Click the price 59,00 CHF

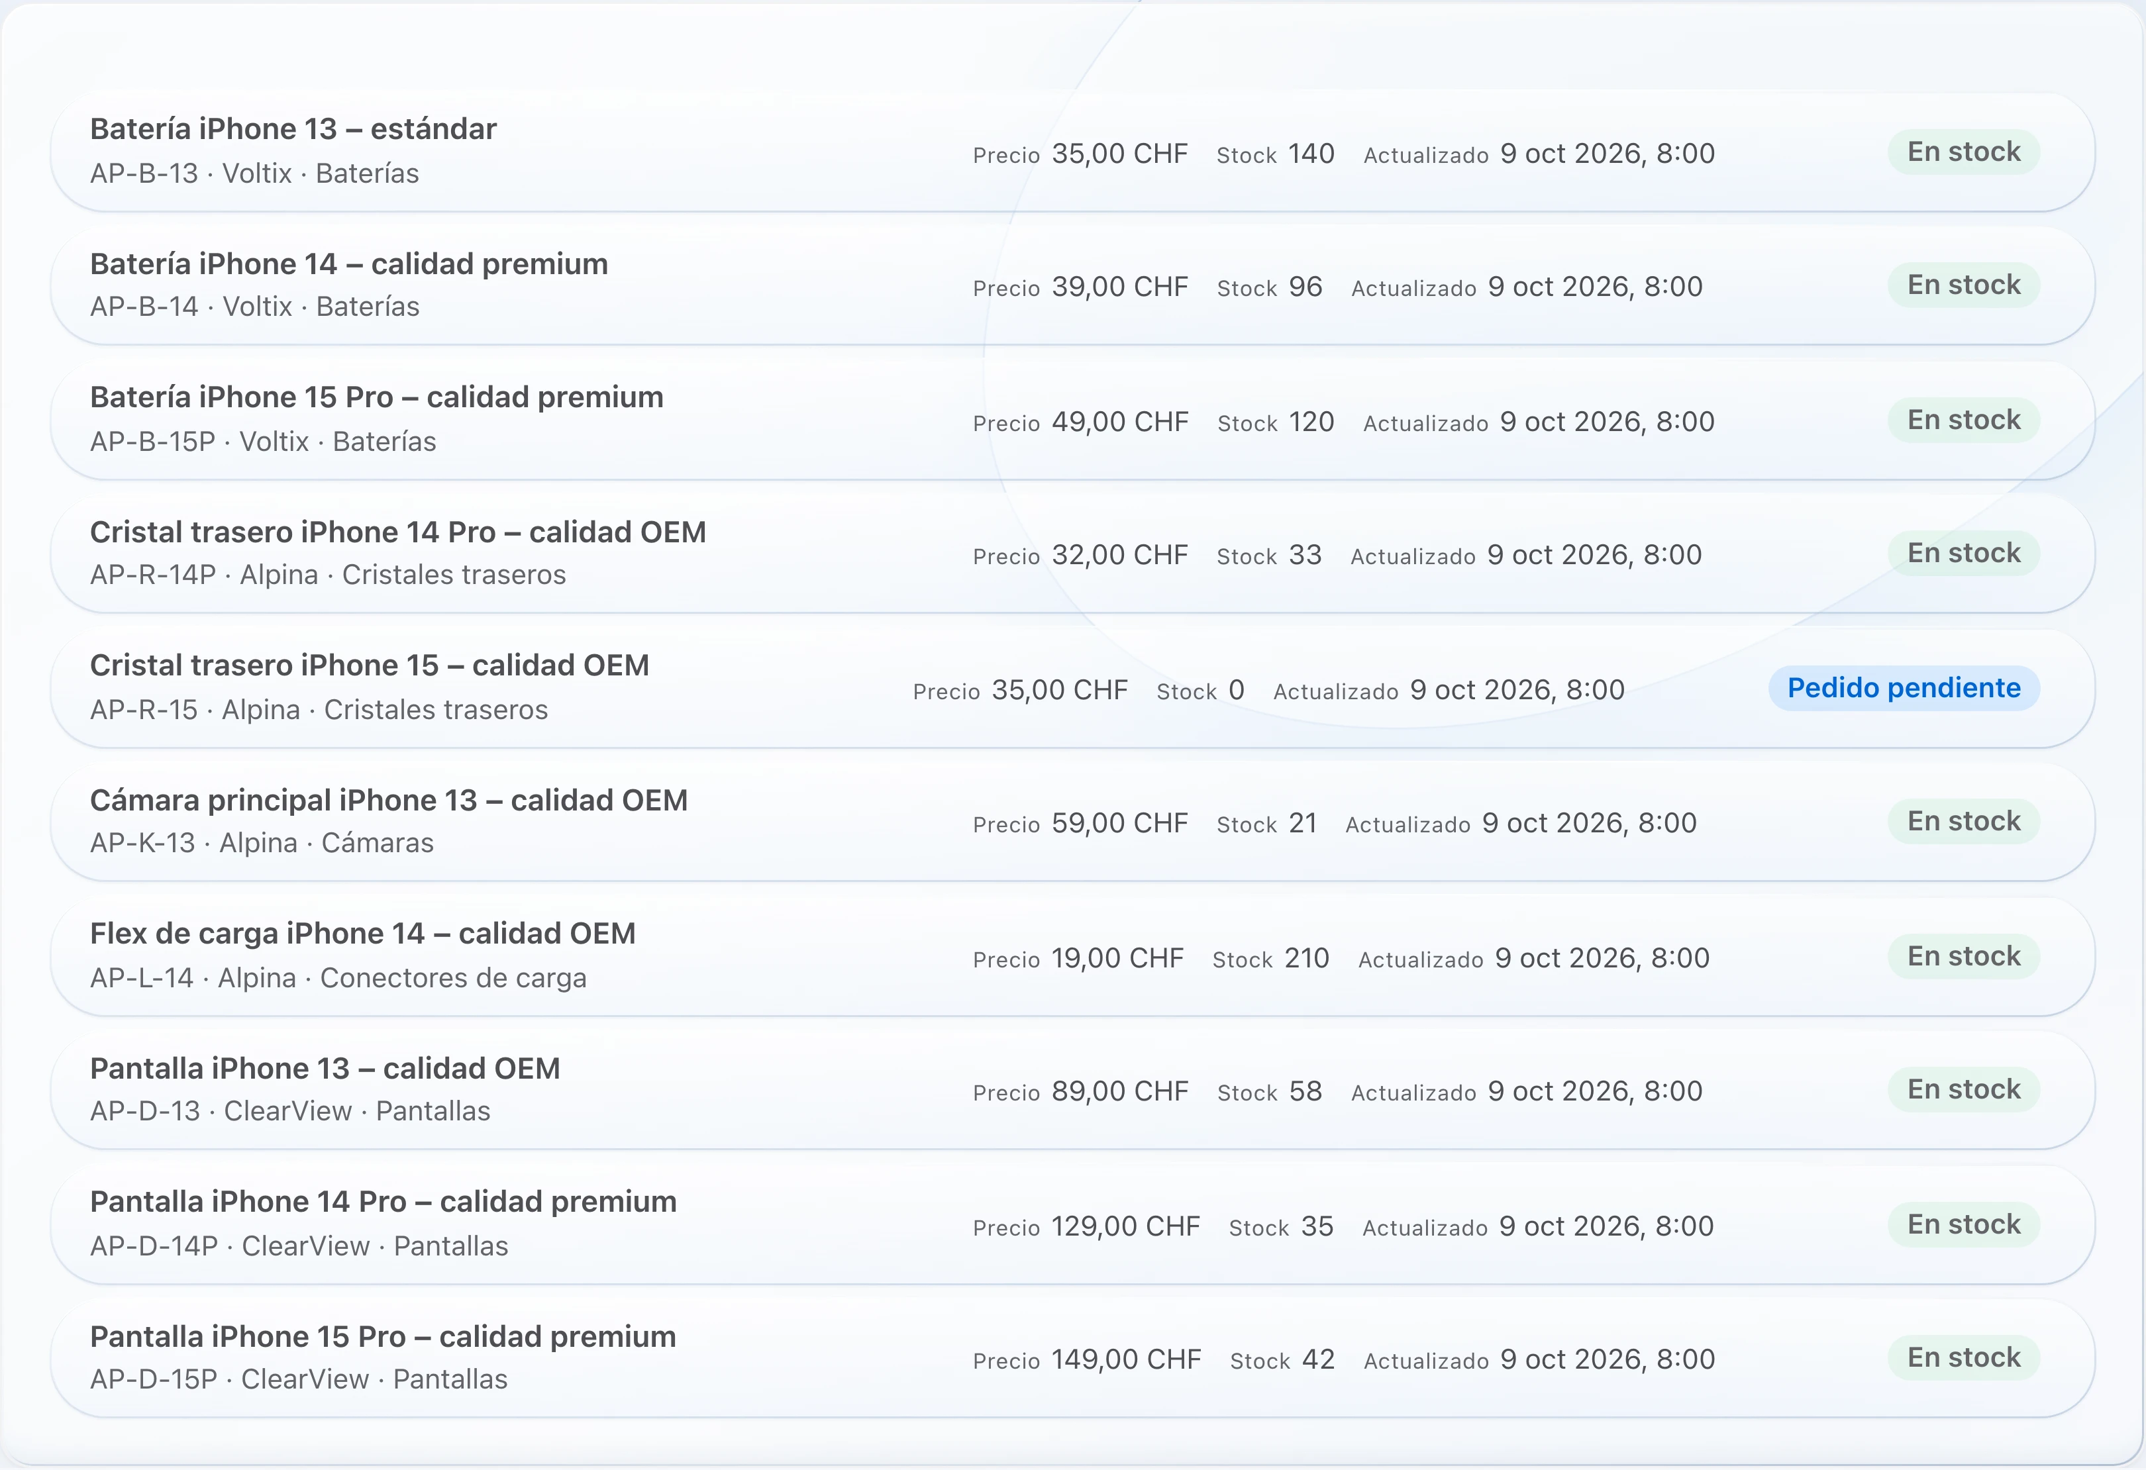tap(1120, 822)
